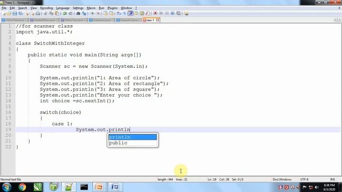This screenshot has height=192, width=342.
Task: Undo with the green arrow icon
Action: [65, 13]
